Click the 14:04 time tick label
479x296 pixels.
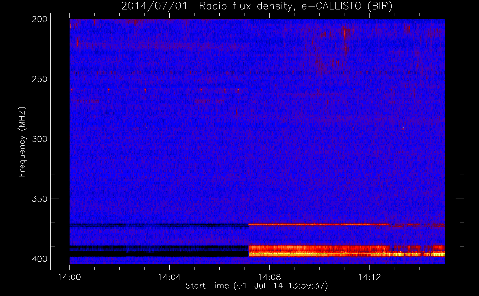169,277
